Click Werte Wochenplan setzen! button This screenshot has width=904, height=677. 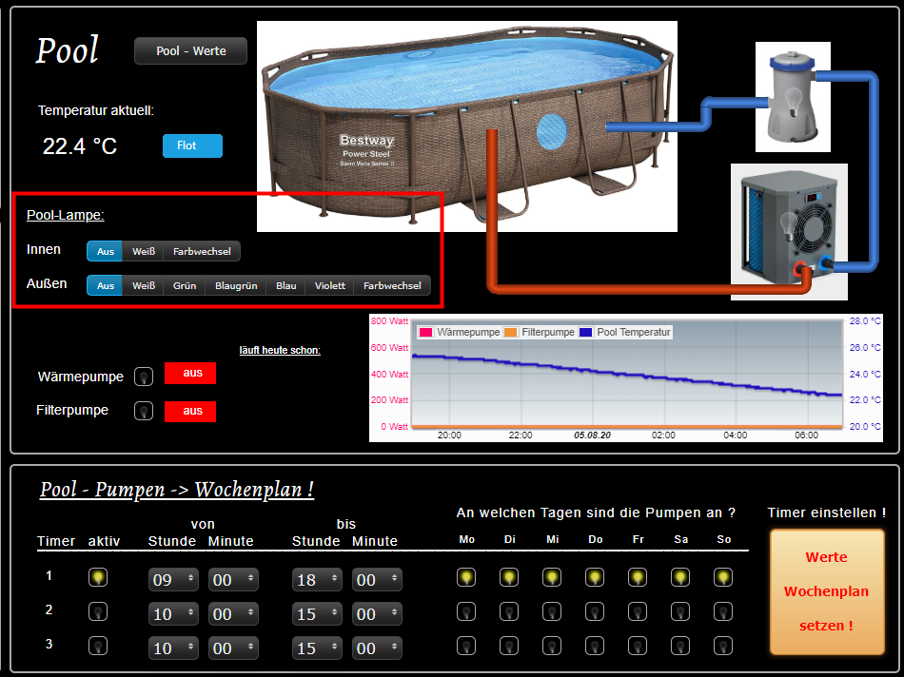tap(827, 591)
